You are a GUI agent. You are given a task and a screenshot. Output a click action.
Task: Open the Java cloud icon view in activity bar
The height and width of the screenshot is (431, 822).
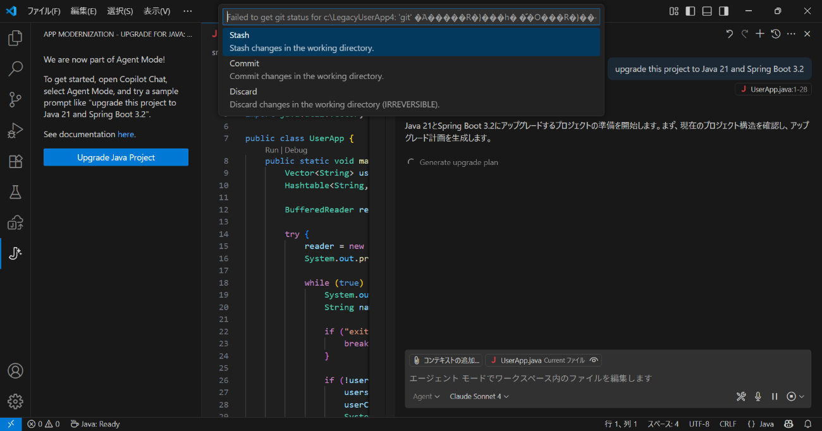15,222
